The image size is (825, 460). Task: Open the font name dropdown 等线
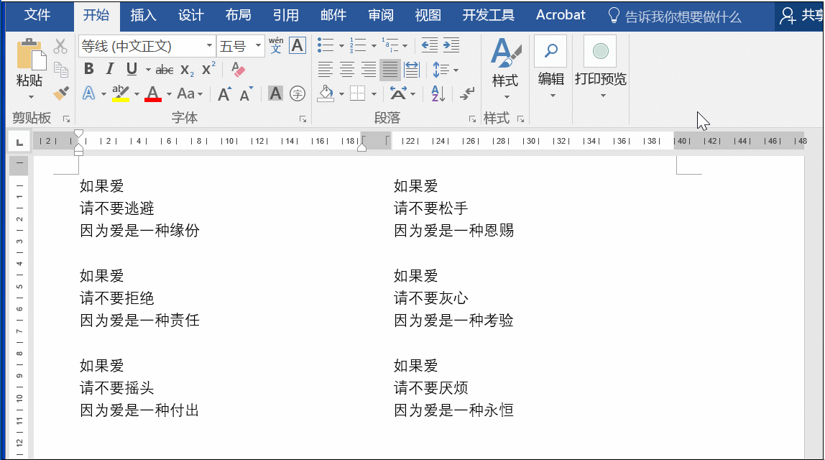pos(209,46)
